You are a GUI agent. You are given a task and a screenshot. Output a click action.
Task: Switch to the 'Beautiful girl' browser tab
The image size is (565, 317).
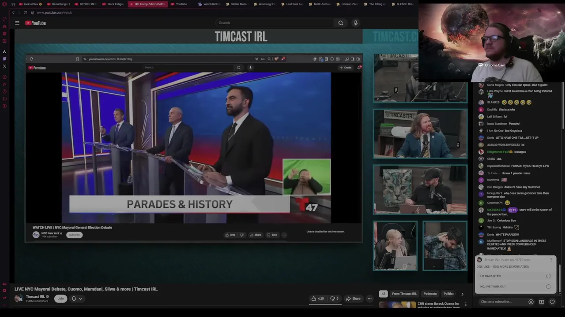pyautogui.click(x=58, y=4)
